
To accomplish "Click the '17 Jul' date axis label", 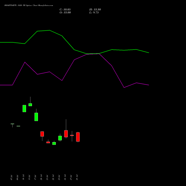I will (35, 177).
